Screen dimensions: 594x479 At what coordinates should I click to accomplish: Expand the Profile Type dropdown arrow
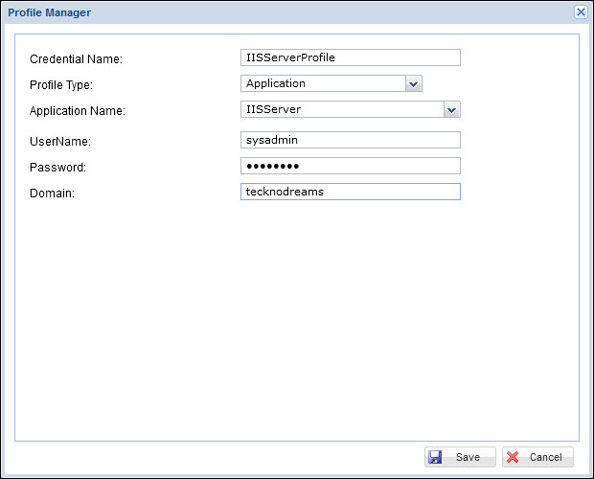click(413, 84)
